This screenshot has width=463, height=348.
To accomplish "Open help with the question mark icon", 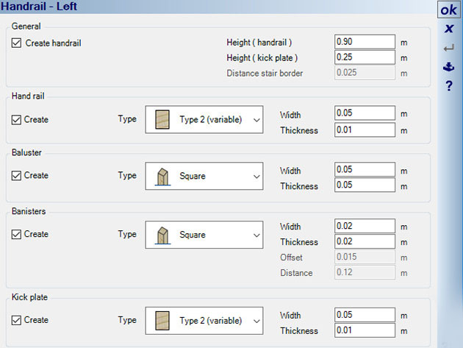I will coord(448,86).
